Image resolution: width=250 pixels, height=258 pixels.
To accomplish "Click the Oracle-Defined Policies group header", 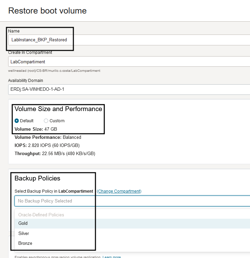I will coord(41,215).
